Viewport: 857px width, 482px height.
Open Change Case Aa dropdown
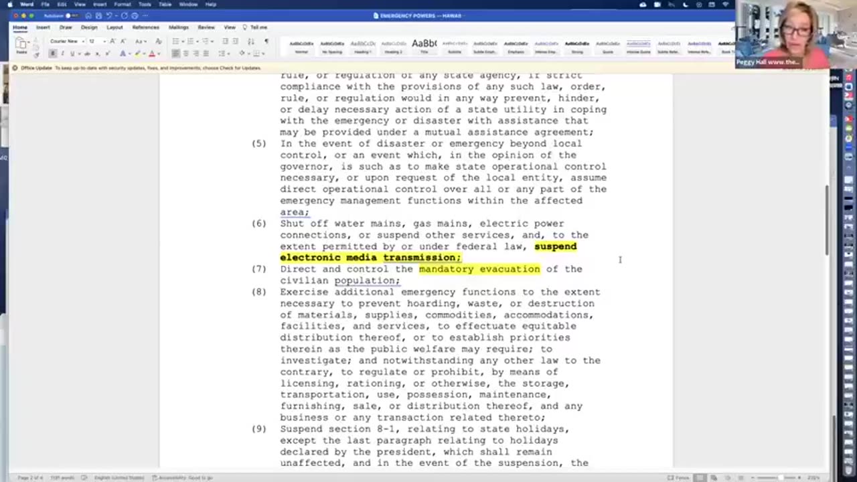[x=141, y=42]
